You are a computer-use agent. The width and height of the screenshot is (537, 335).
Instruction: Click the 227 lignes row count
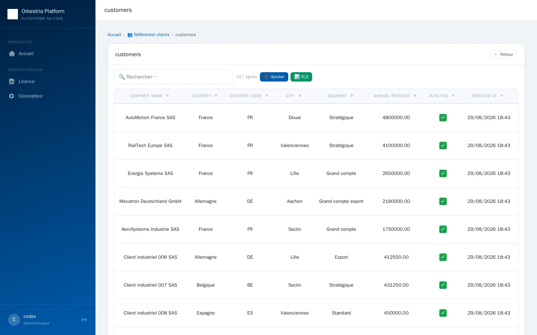[x=246, y=77]
